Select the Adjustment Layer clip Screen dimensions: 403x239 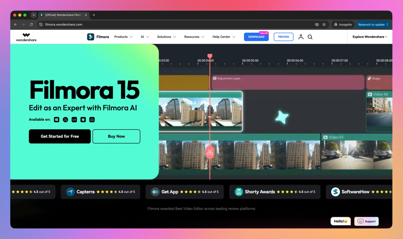[x=288, y=82]
